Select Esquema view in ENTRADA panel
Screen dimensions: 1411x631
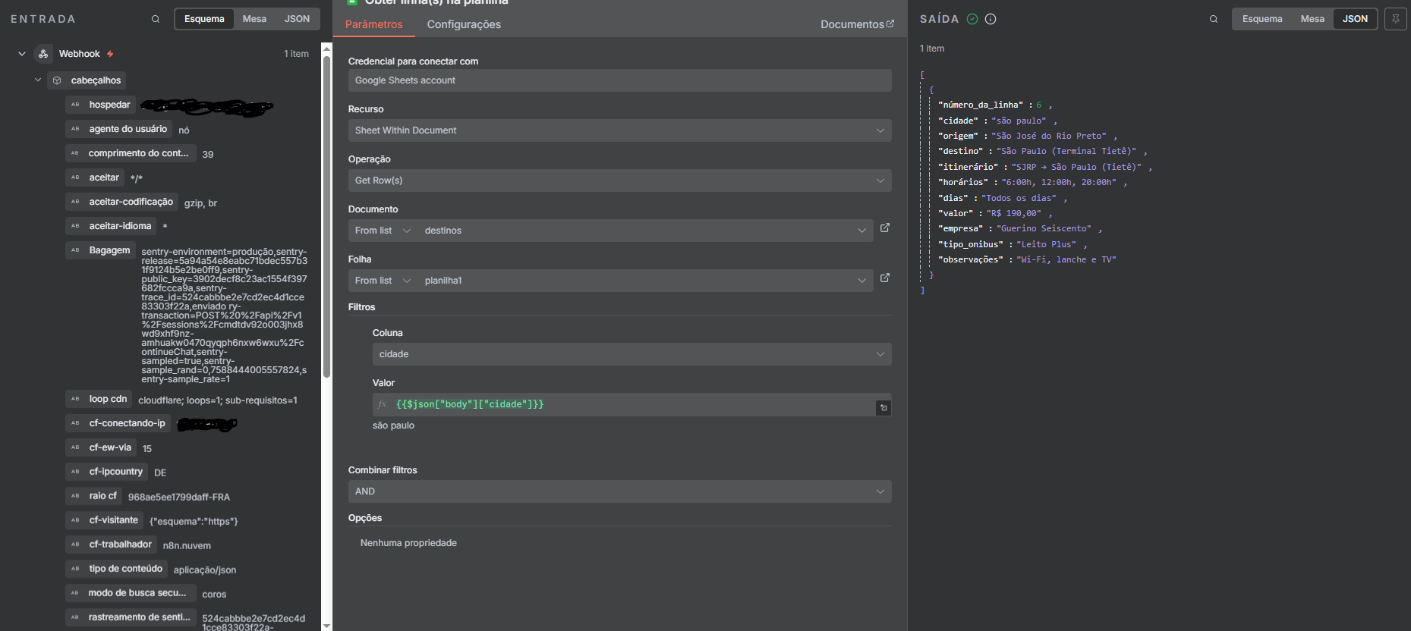pos(204,19)
